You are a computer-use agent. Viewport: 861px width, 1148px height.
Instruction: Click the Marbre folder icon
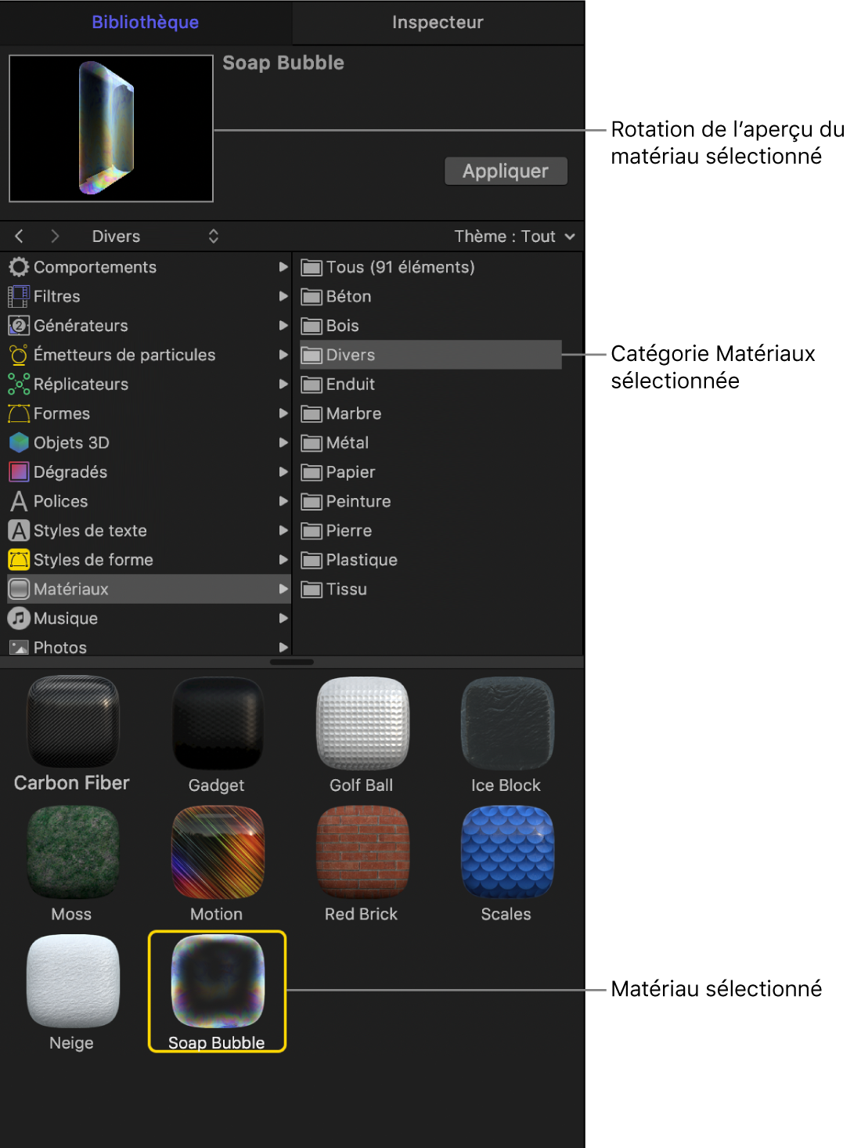(x=312, y=413)
